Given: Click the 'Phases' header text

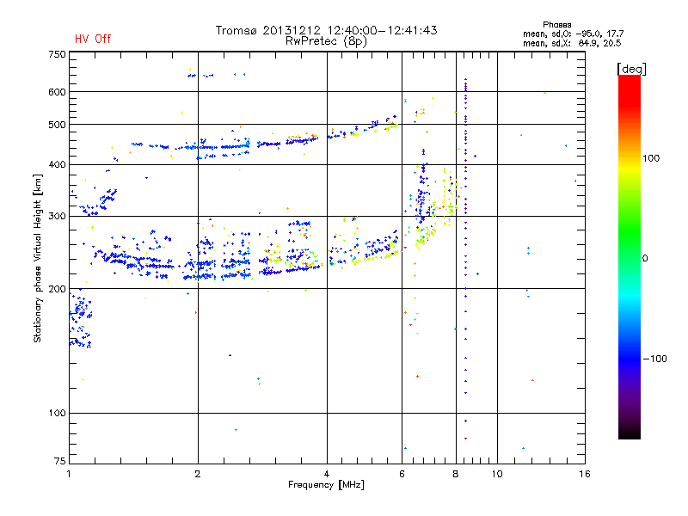Looking at the screenshot, I should 556,25.
